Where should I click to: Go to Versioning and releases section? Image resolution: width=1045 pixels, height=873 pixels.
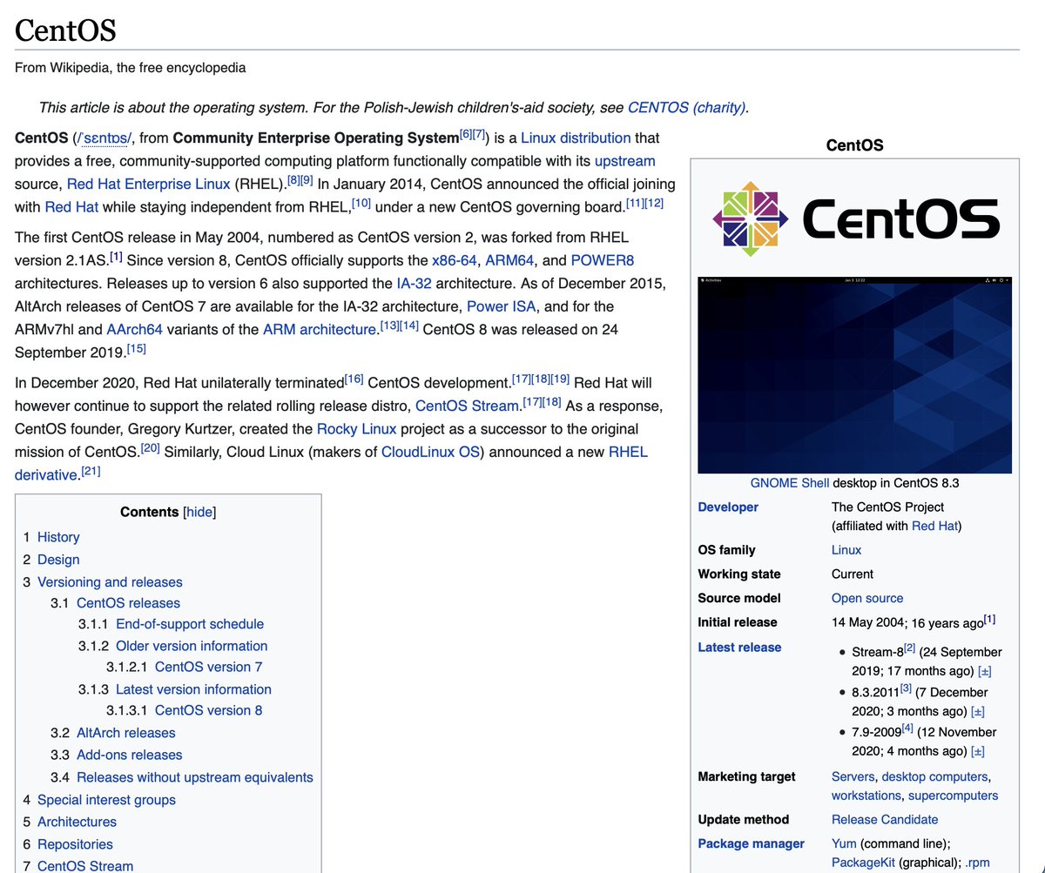click(x=110, y=582)
